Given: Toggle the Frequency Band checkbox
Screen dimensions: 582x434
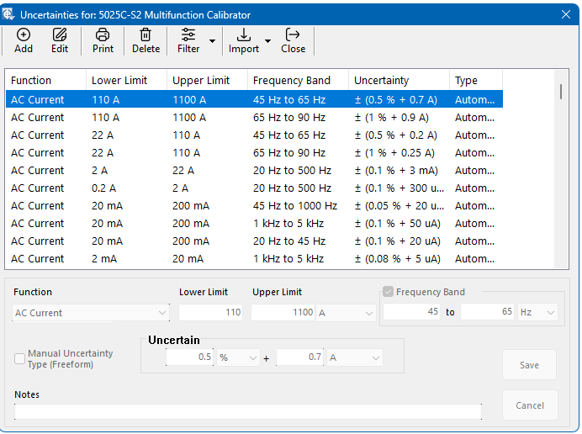Looking at the screenshot, I should click(388, 292).
